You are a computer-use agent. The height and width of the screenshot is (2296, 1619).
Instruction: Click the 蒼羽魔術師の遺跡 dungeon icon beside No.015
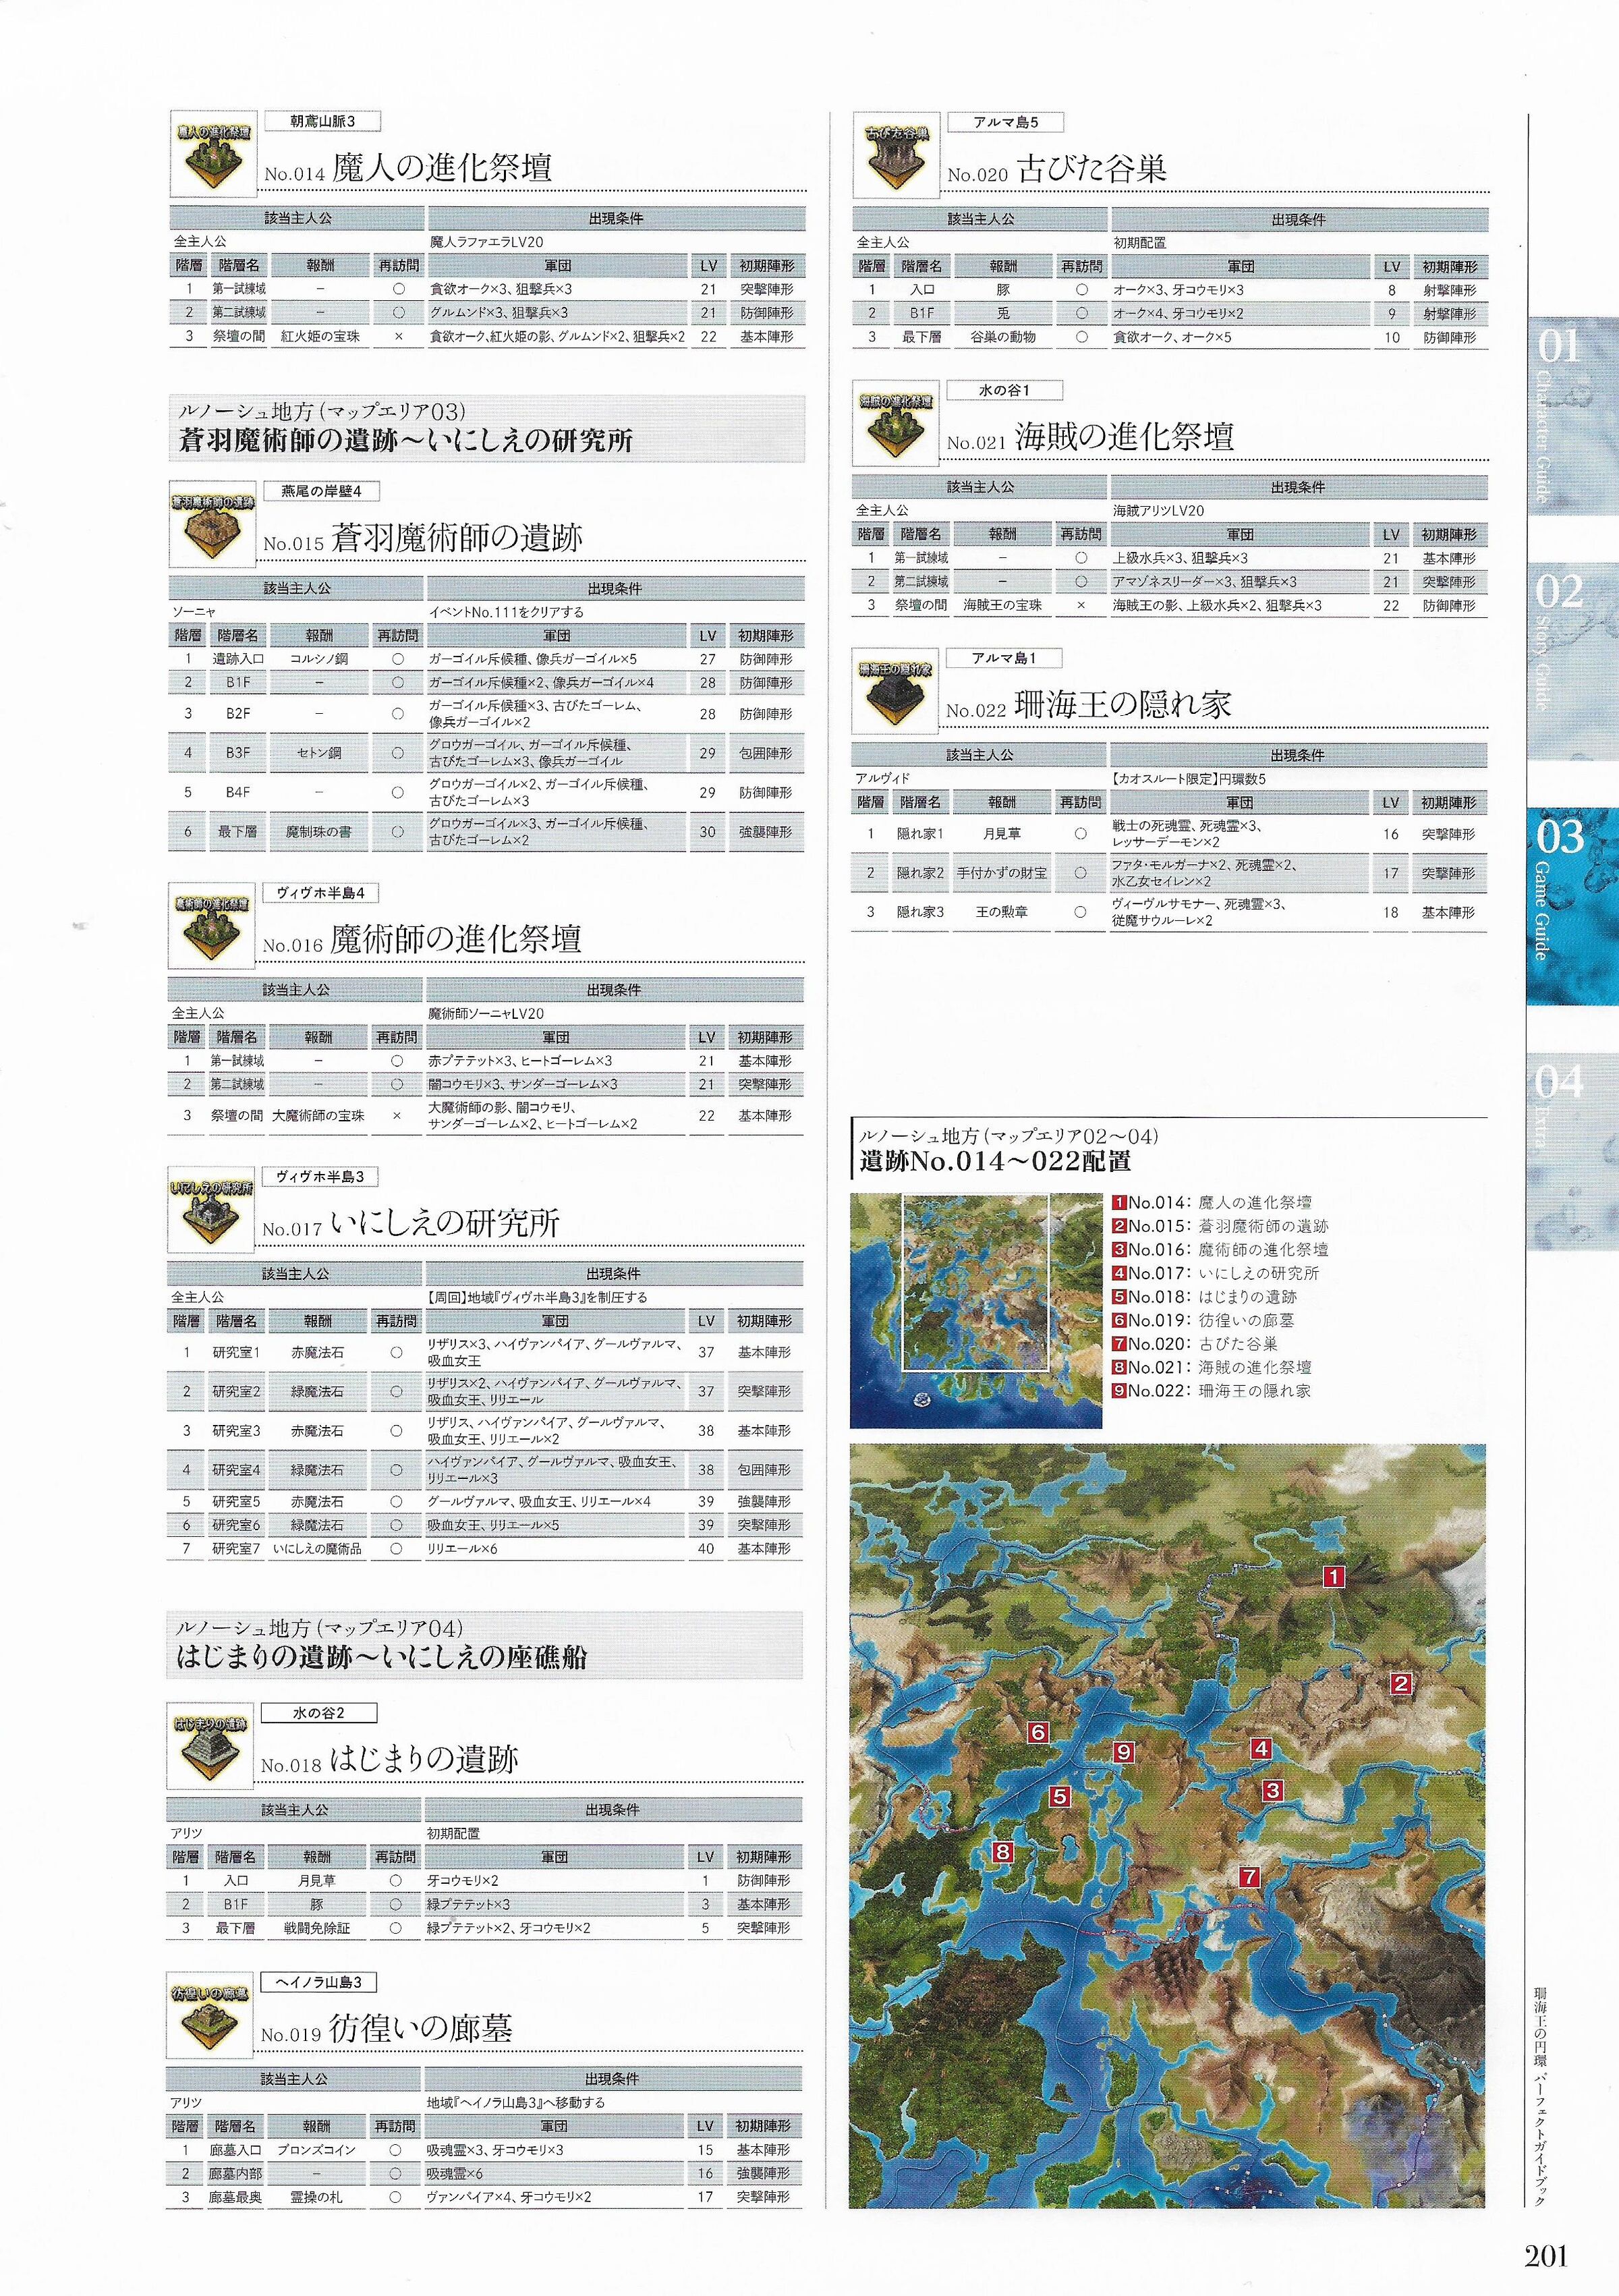(x=213, y=525)
